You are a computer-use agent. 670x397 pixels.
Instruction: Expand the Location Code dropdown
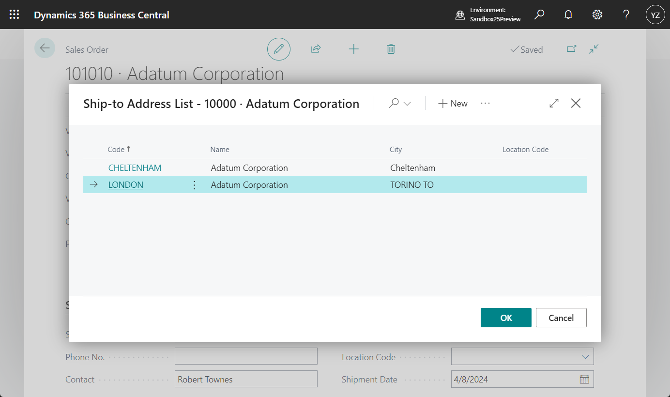pyautogui.click(x=585, y=357)
